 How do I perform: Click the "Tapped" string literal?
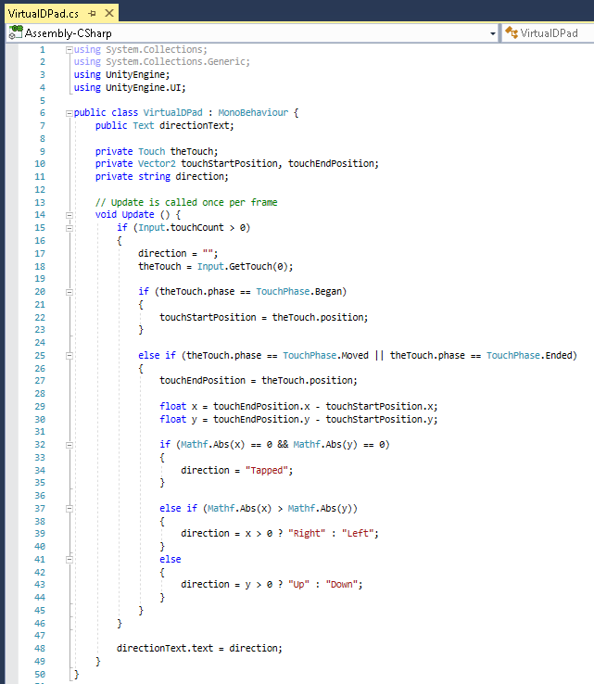pyautogui.click(x=264, y=470)
